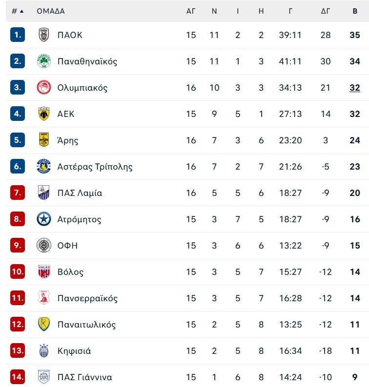This screenshot has width=369, height=387.
Task: Click the Ολυμπιακός red crest icon
Action: [44, 88]
